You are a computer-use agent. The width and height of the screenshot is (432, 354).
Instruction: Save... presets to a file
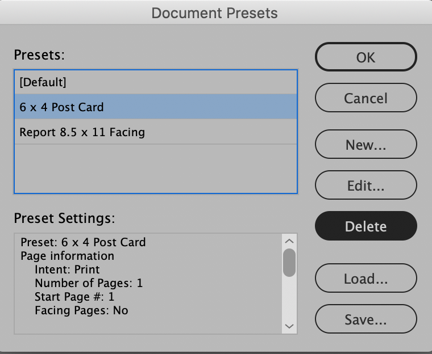click(x=365, y=319)
